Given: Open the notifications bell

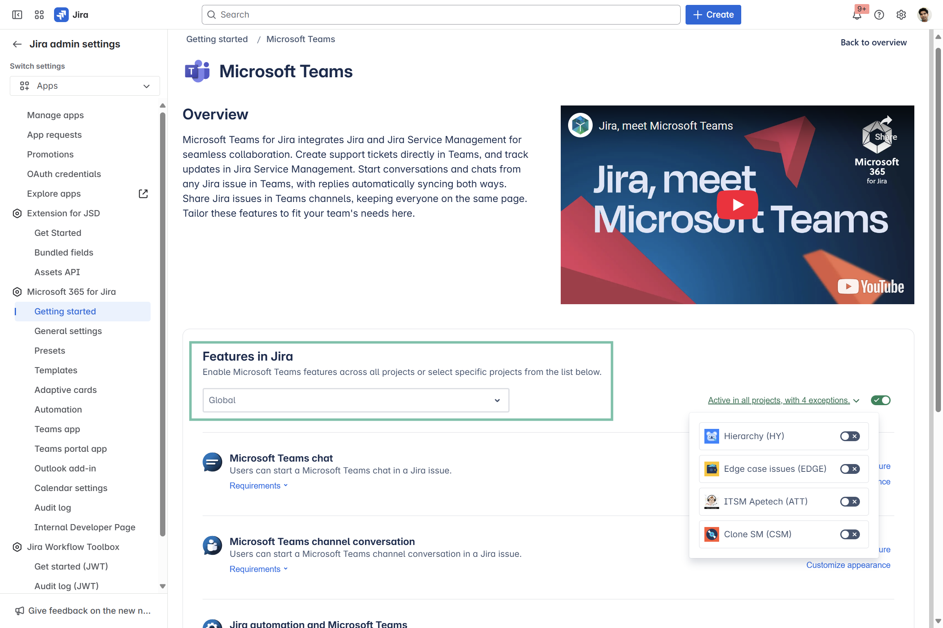Looking at the screenshot, I should (x=857, y=15).
